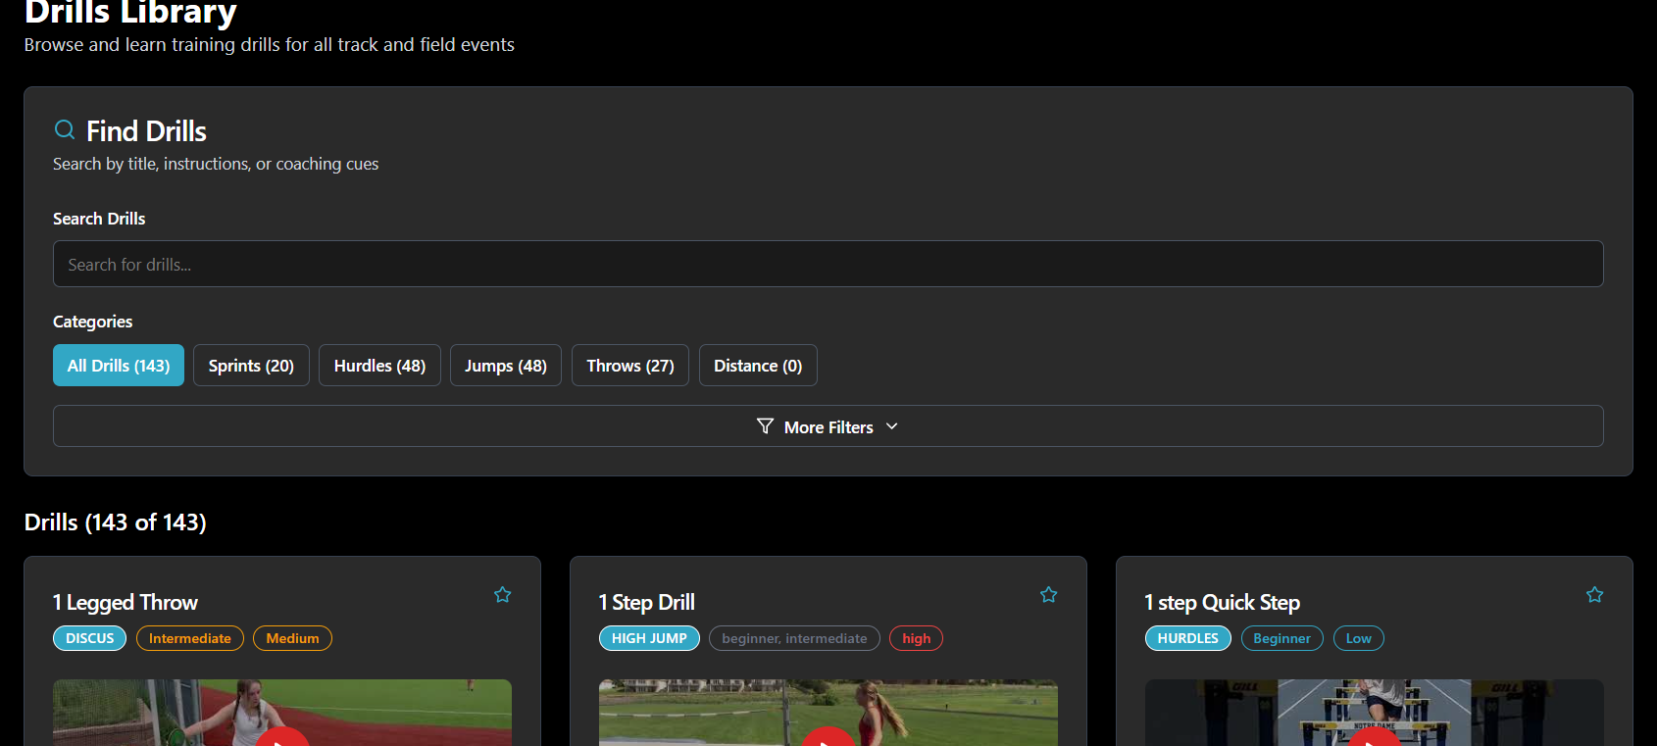The image size is (1657, 746).
Task: Choose the Distance (0) category
Action: tap(757, 366)
